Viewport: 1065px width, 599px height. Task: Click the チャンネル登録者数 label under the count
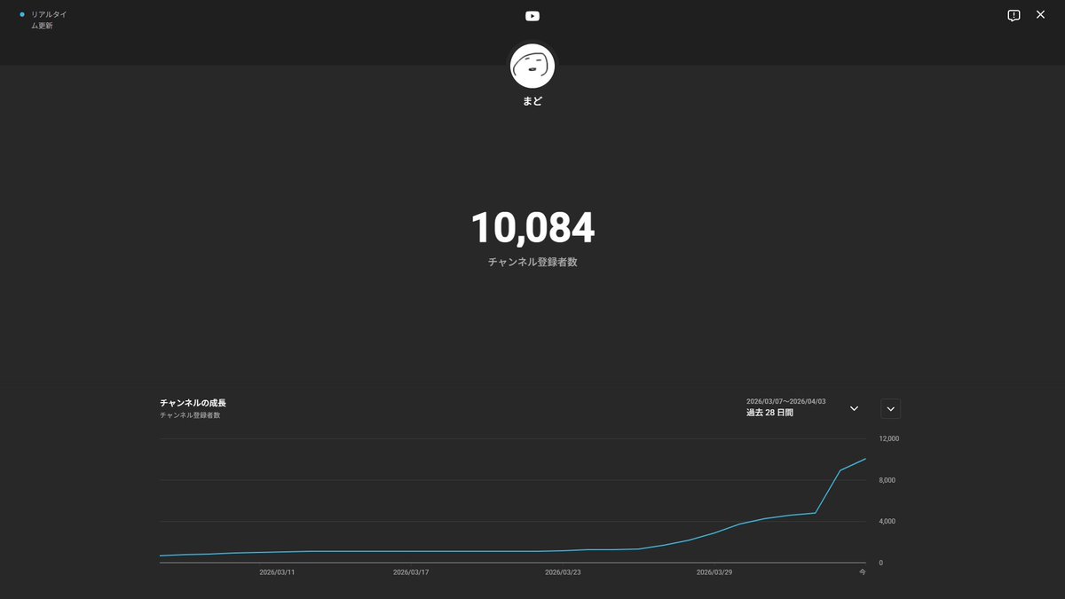point(532,263)
